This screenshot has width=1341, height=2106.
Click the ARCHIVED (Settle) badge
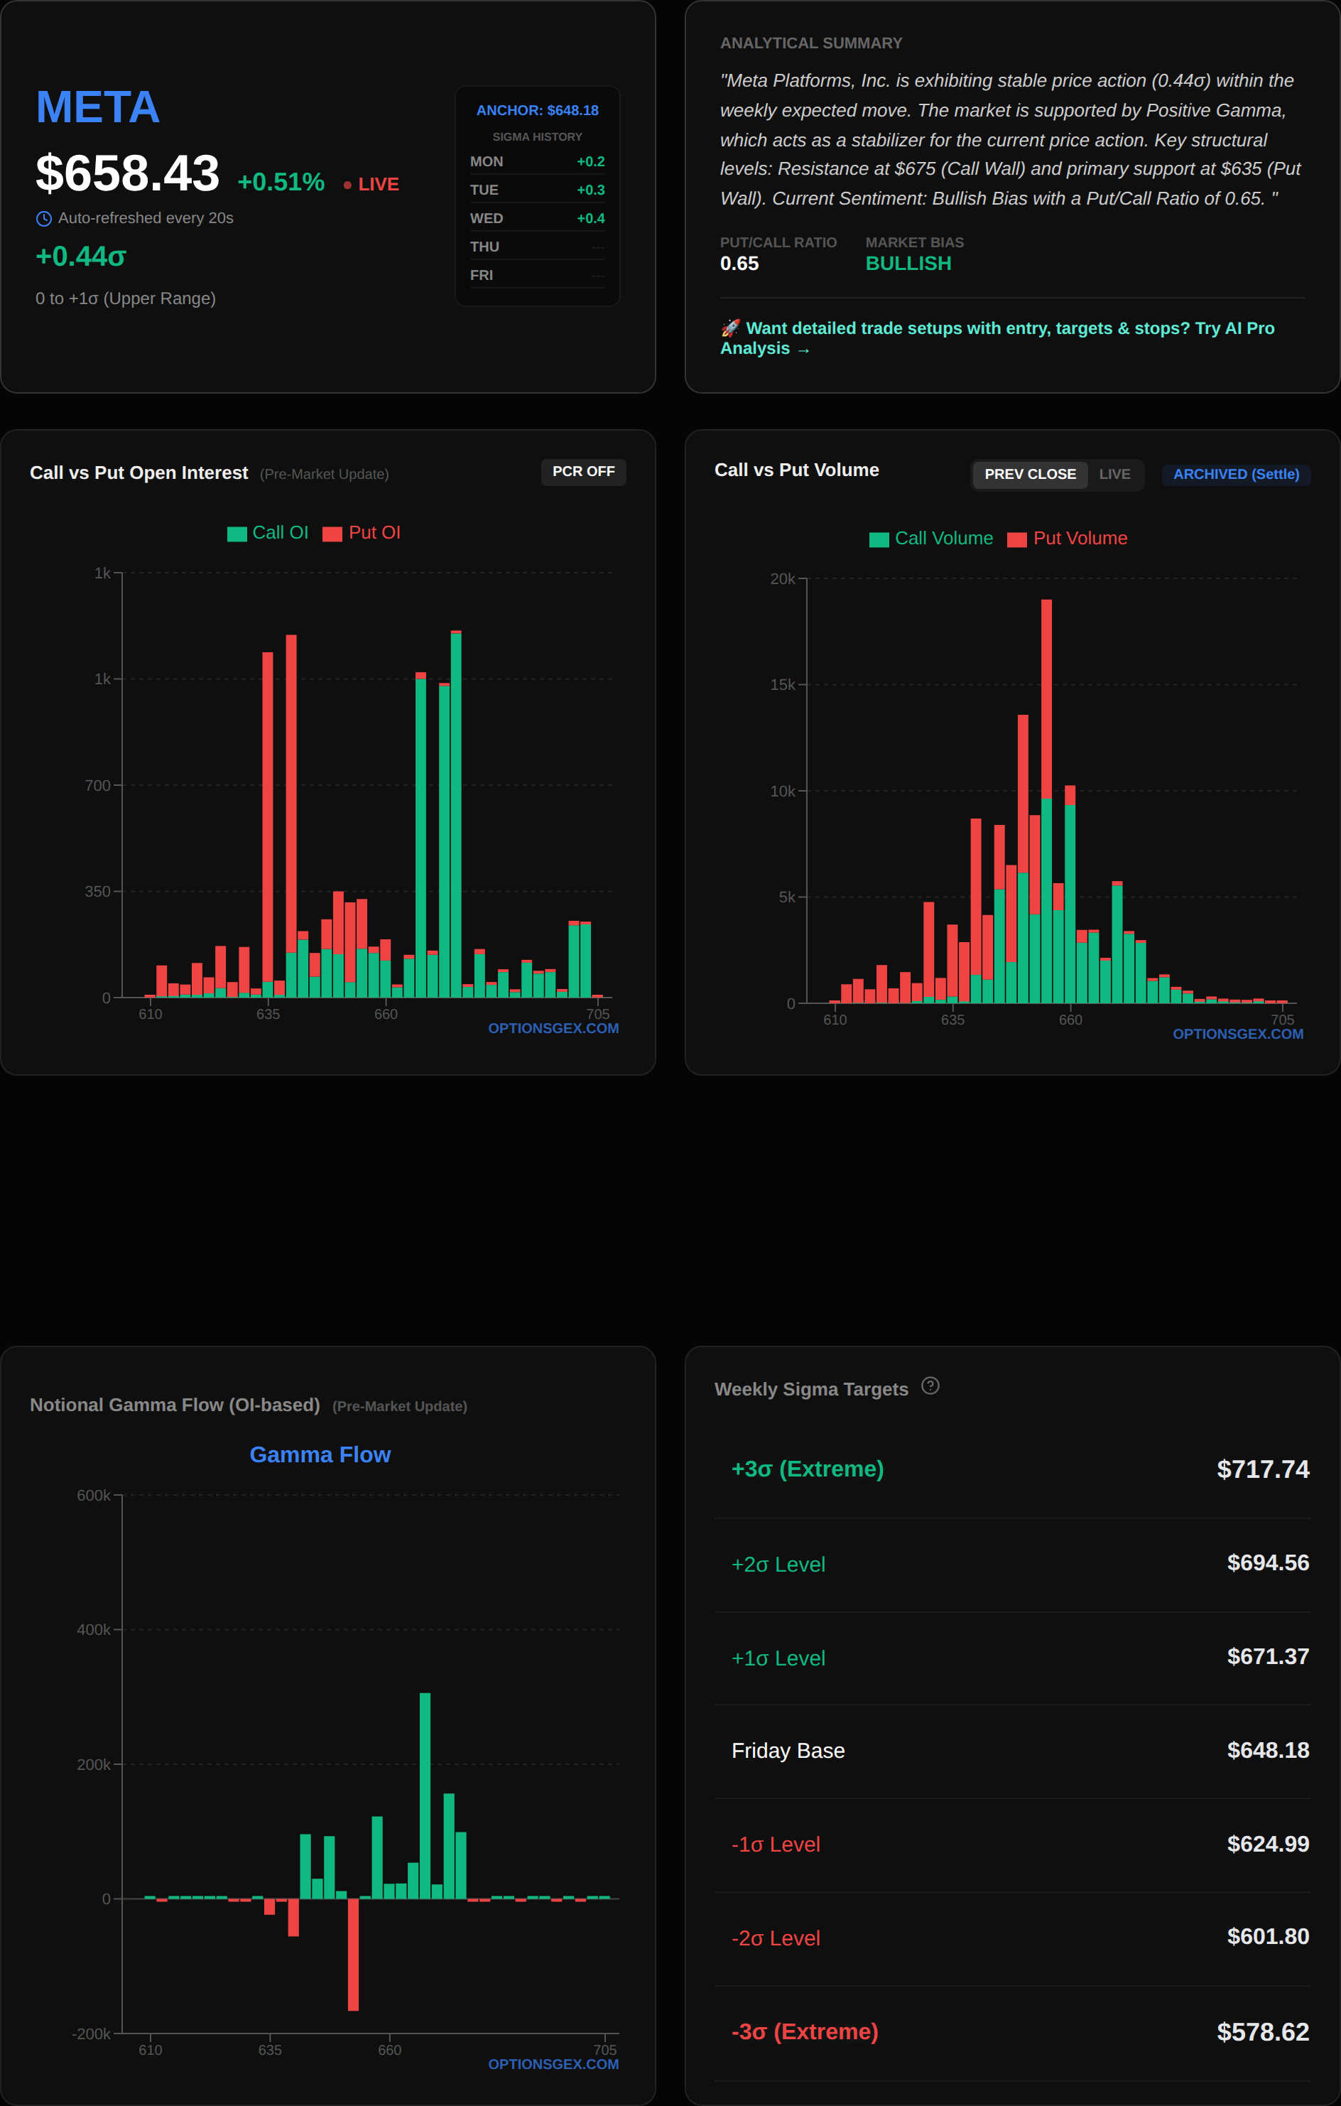[1235, 474]
